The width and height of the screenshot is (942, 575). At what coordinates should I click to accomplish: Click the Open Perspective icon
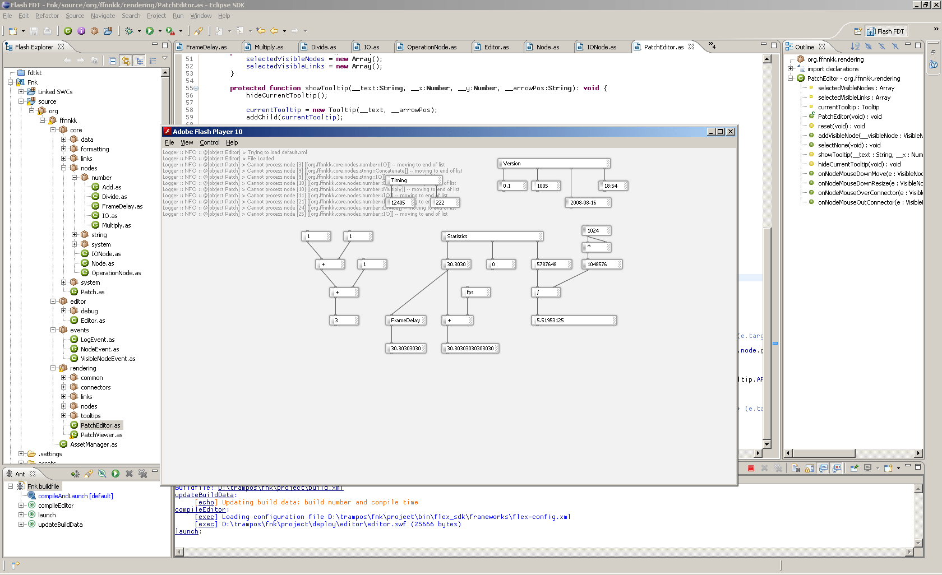click(857, 31)
